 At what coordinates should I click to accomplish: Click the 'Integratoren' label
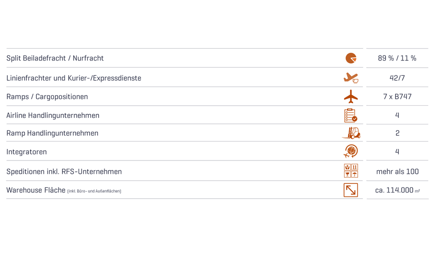pyautogui.click(x=27, y=152)
